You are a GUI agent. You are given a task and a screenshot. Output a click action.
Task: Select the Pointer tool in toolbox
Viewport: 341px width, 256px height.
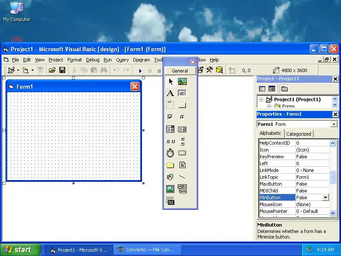(x=170, y=81)
